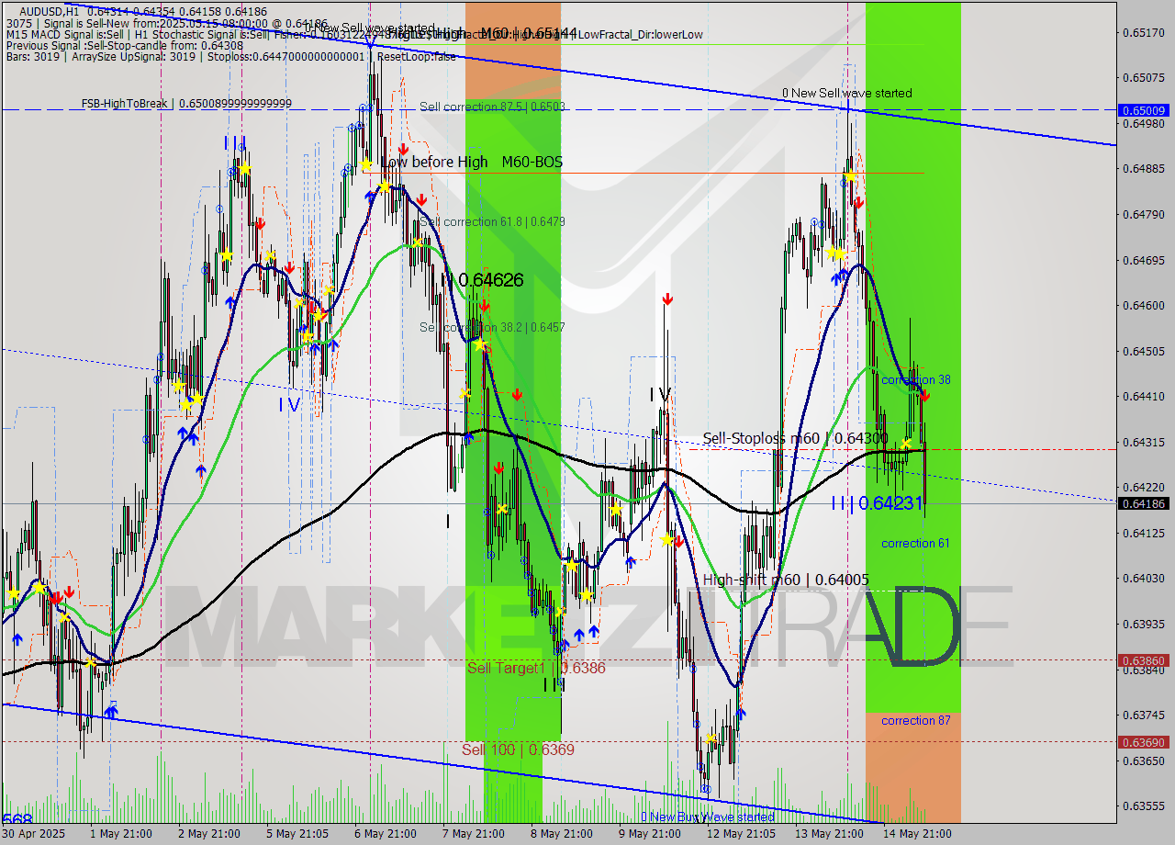Screen dimensions: 1175x845
Task: Click the "30 Apr 2025" date label on the time axis
Action: click(x=32, y=834)
